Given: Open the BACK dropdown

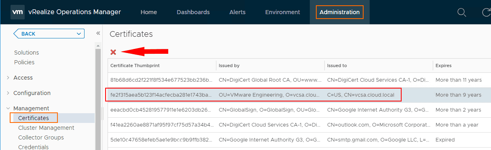Looking at the screenshot, I should click(49, 34).
